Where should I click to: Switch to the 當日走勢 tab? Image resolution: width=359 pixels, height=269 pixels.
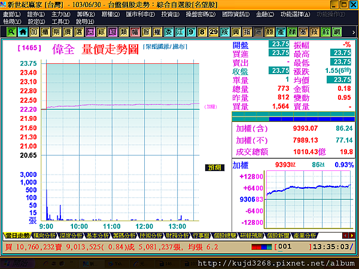[x=17, y=236]
